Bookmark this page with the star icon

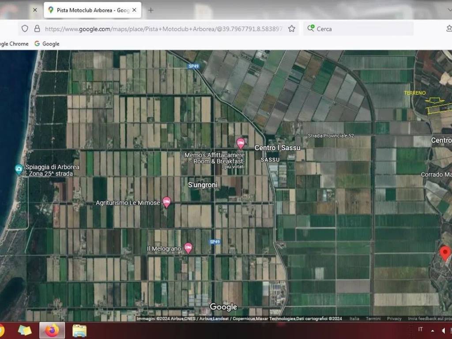coord(291,29)
